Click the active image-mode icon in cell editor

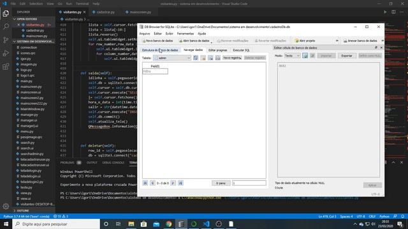(305, 55)
